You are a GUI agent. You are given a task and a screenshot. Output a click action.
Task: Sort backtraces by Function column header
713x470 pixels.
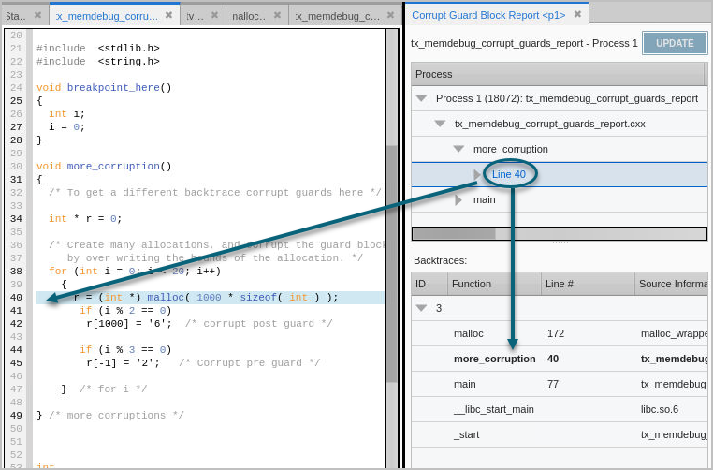[x=494, y=284]
